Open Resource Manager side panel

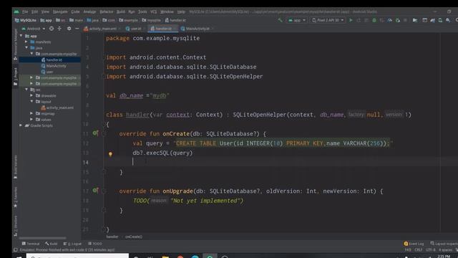tap(16, 44)
